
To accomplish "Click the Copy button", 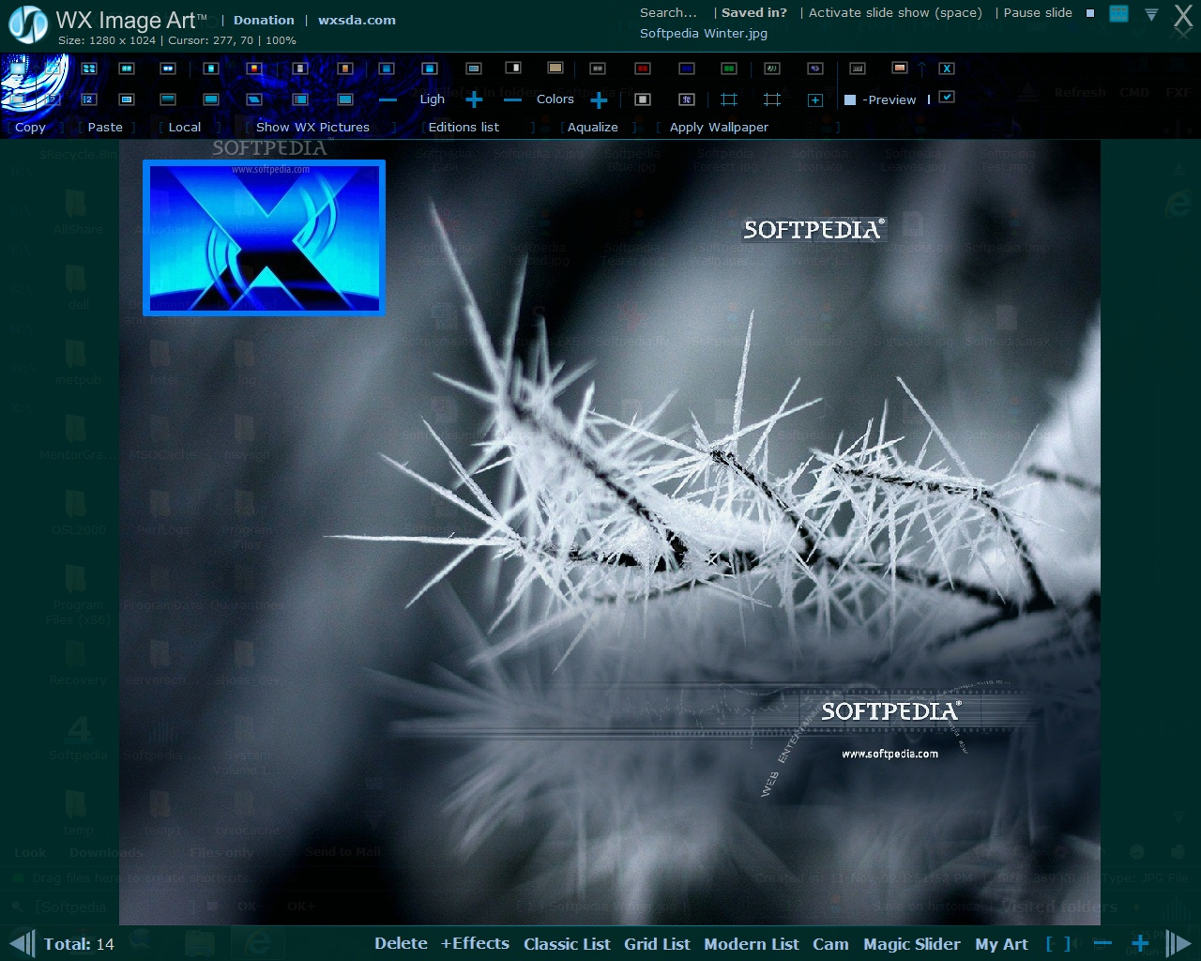I will tap(30, 127).
